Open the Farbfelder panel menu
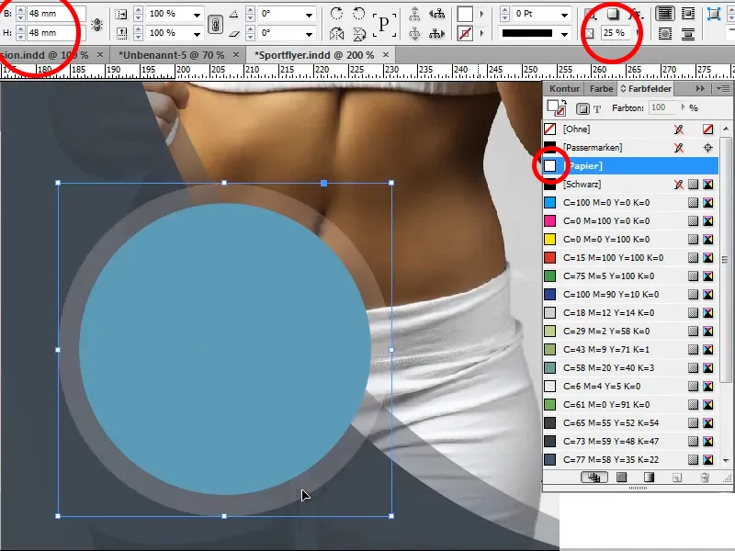Viewport: 735px width, 551px height. [723, 88]
